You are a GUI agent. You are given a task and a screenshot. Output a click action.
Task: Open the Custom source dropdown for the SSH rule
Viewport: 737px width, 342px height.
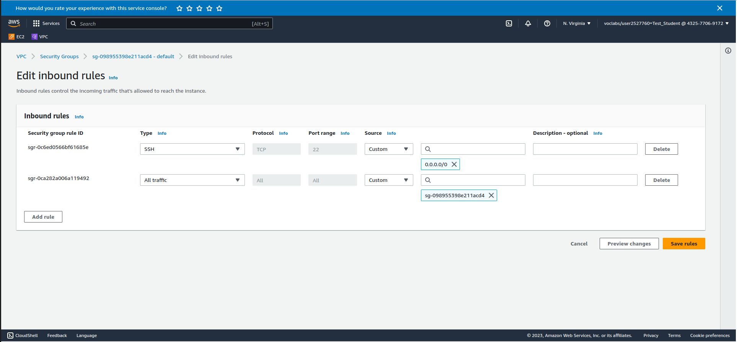pyautogui.click(x=388, y=149)
